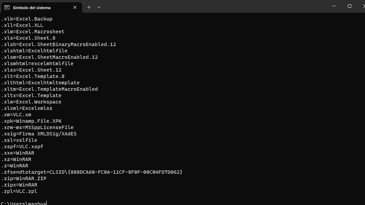
Task: Click the .xm=VLC.xm entry
Action: (x=20, y=114)
